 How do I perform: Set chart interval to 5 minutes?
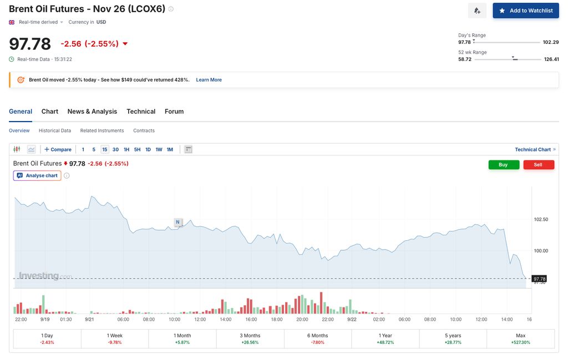coord(93,149)
